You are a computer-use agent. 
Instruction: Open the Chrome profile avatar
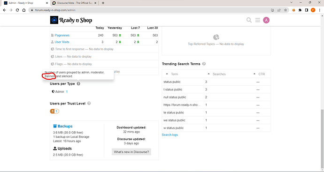pyautogui.click(x=313, y=10)
